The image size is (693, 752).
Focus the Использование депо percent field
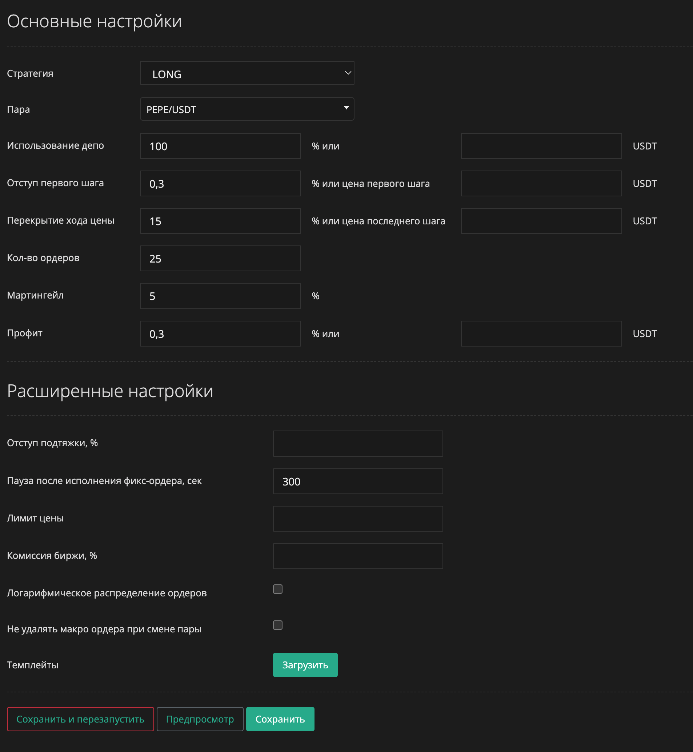click(x=220, y=146)
